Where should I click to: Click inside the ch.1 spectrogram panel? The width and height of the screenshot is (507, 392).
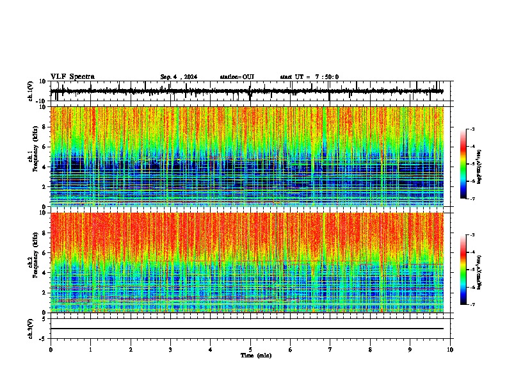(x=246, y=156)
